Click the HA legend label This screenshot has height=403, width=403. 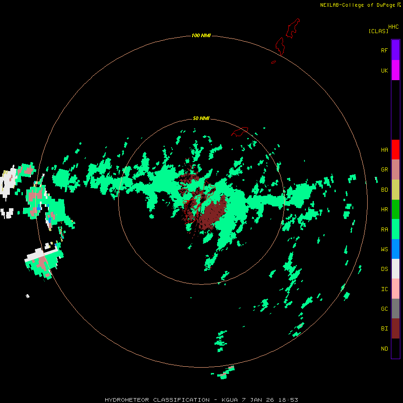384,150
